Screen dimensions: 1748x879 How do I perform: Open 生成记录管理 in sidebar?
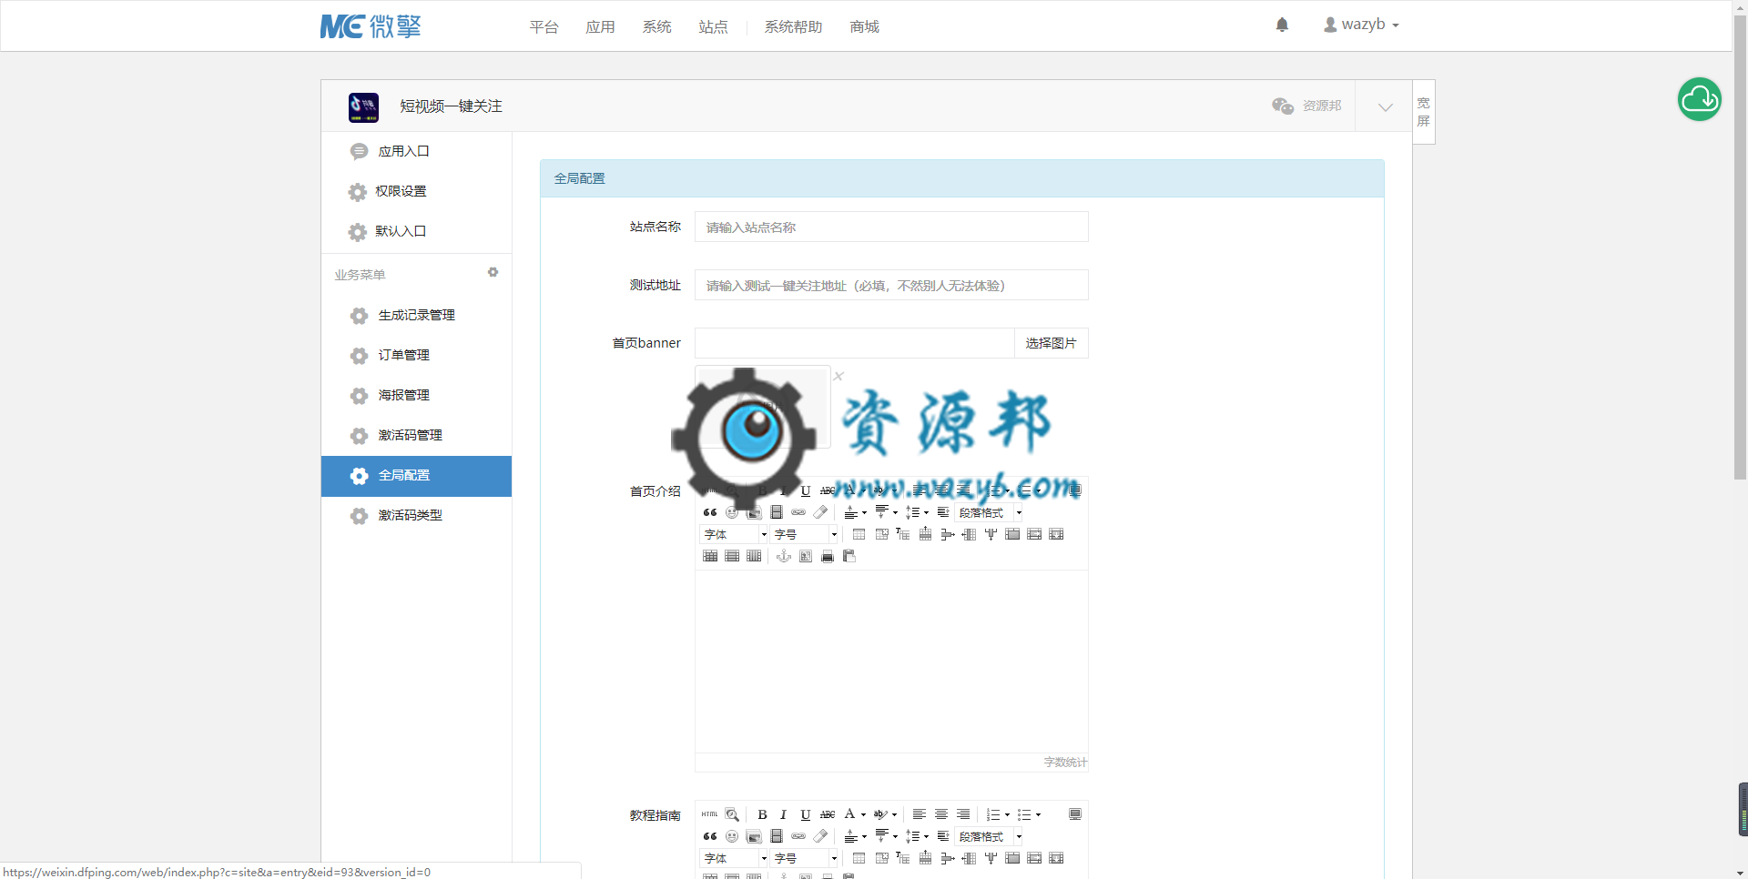tap(416, 315)
